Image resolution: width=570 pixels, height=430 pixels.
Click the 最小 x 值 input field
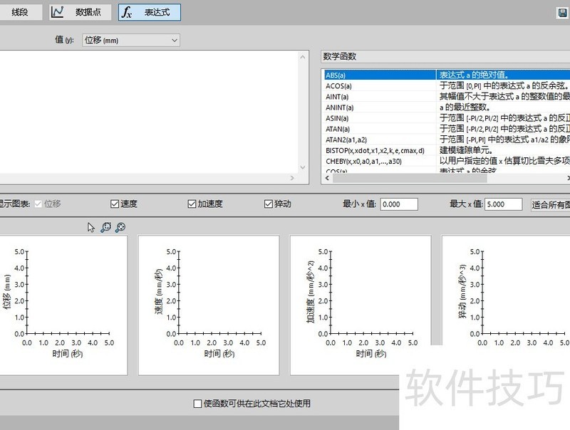(x=398, y=204)
